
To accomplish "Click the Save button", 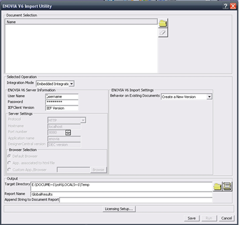I will pyautogui.click(x=192, y=218).
